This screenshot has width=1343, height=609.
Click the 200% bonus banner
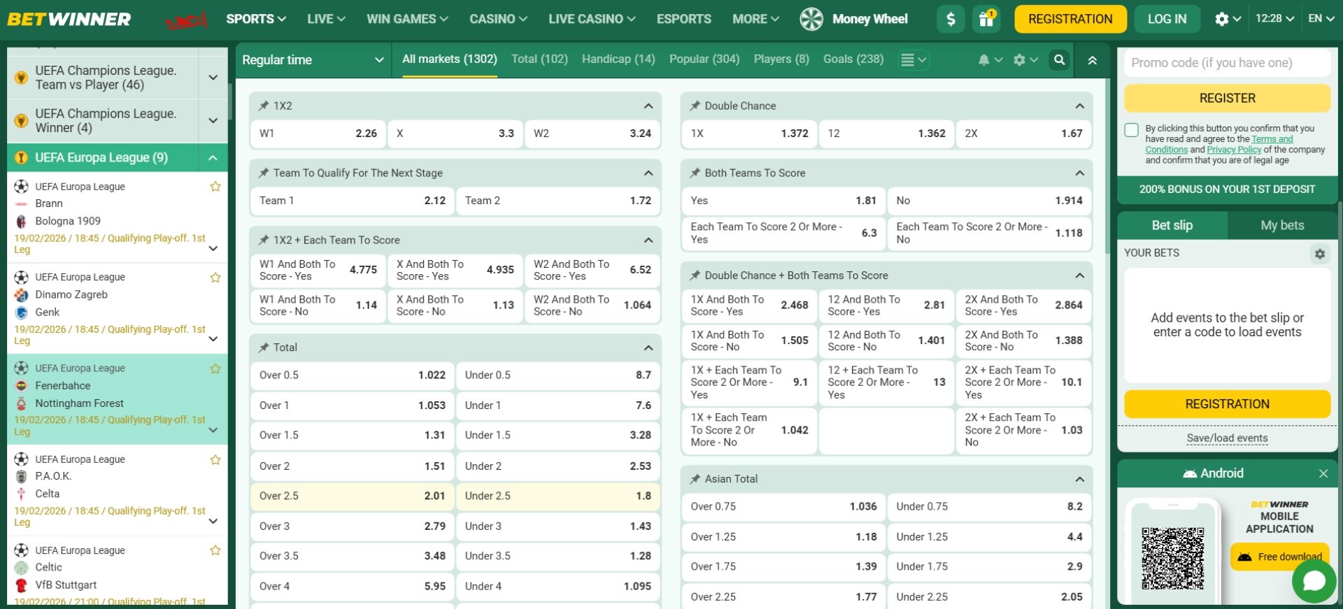[1227, 189]
